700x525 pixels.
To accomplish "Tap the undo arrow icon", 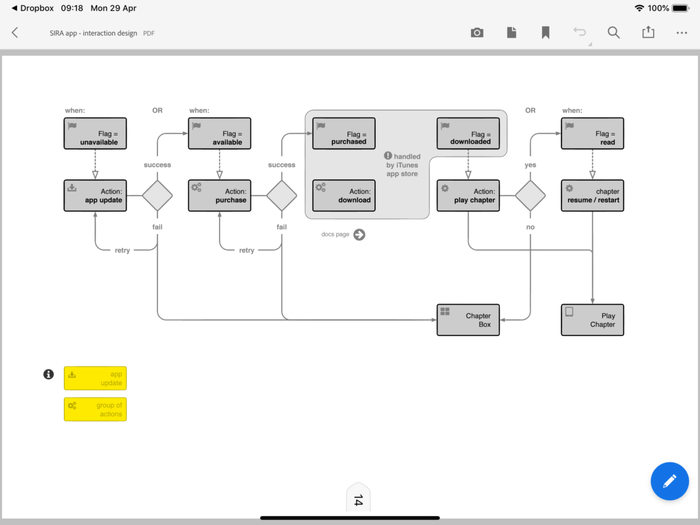I will click(580, 33).
